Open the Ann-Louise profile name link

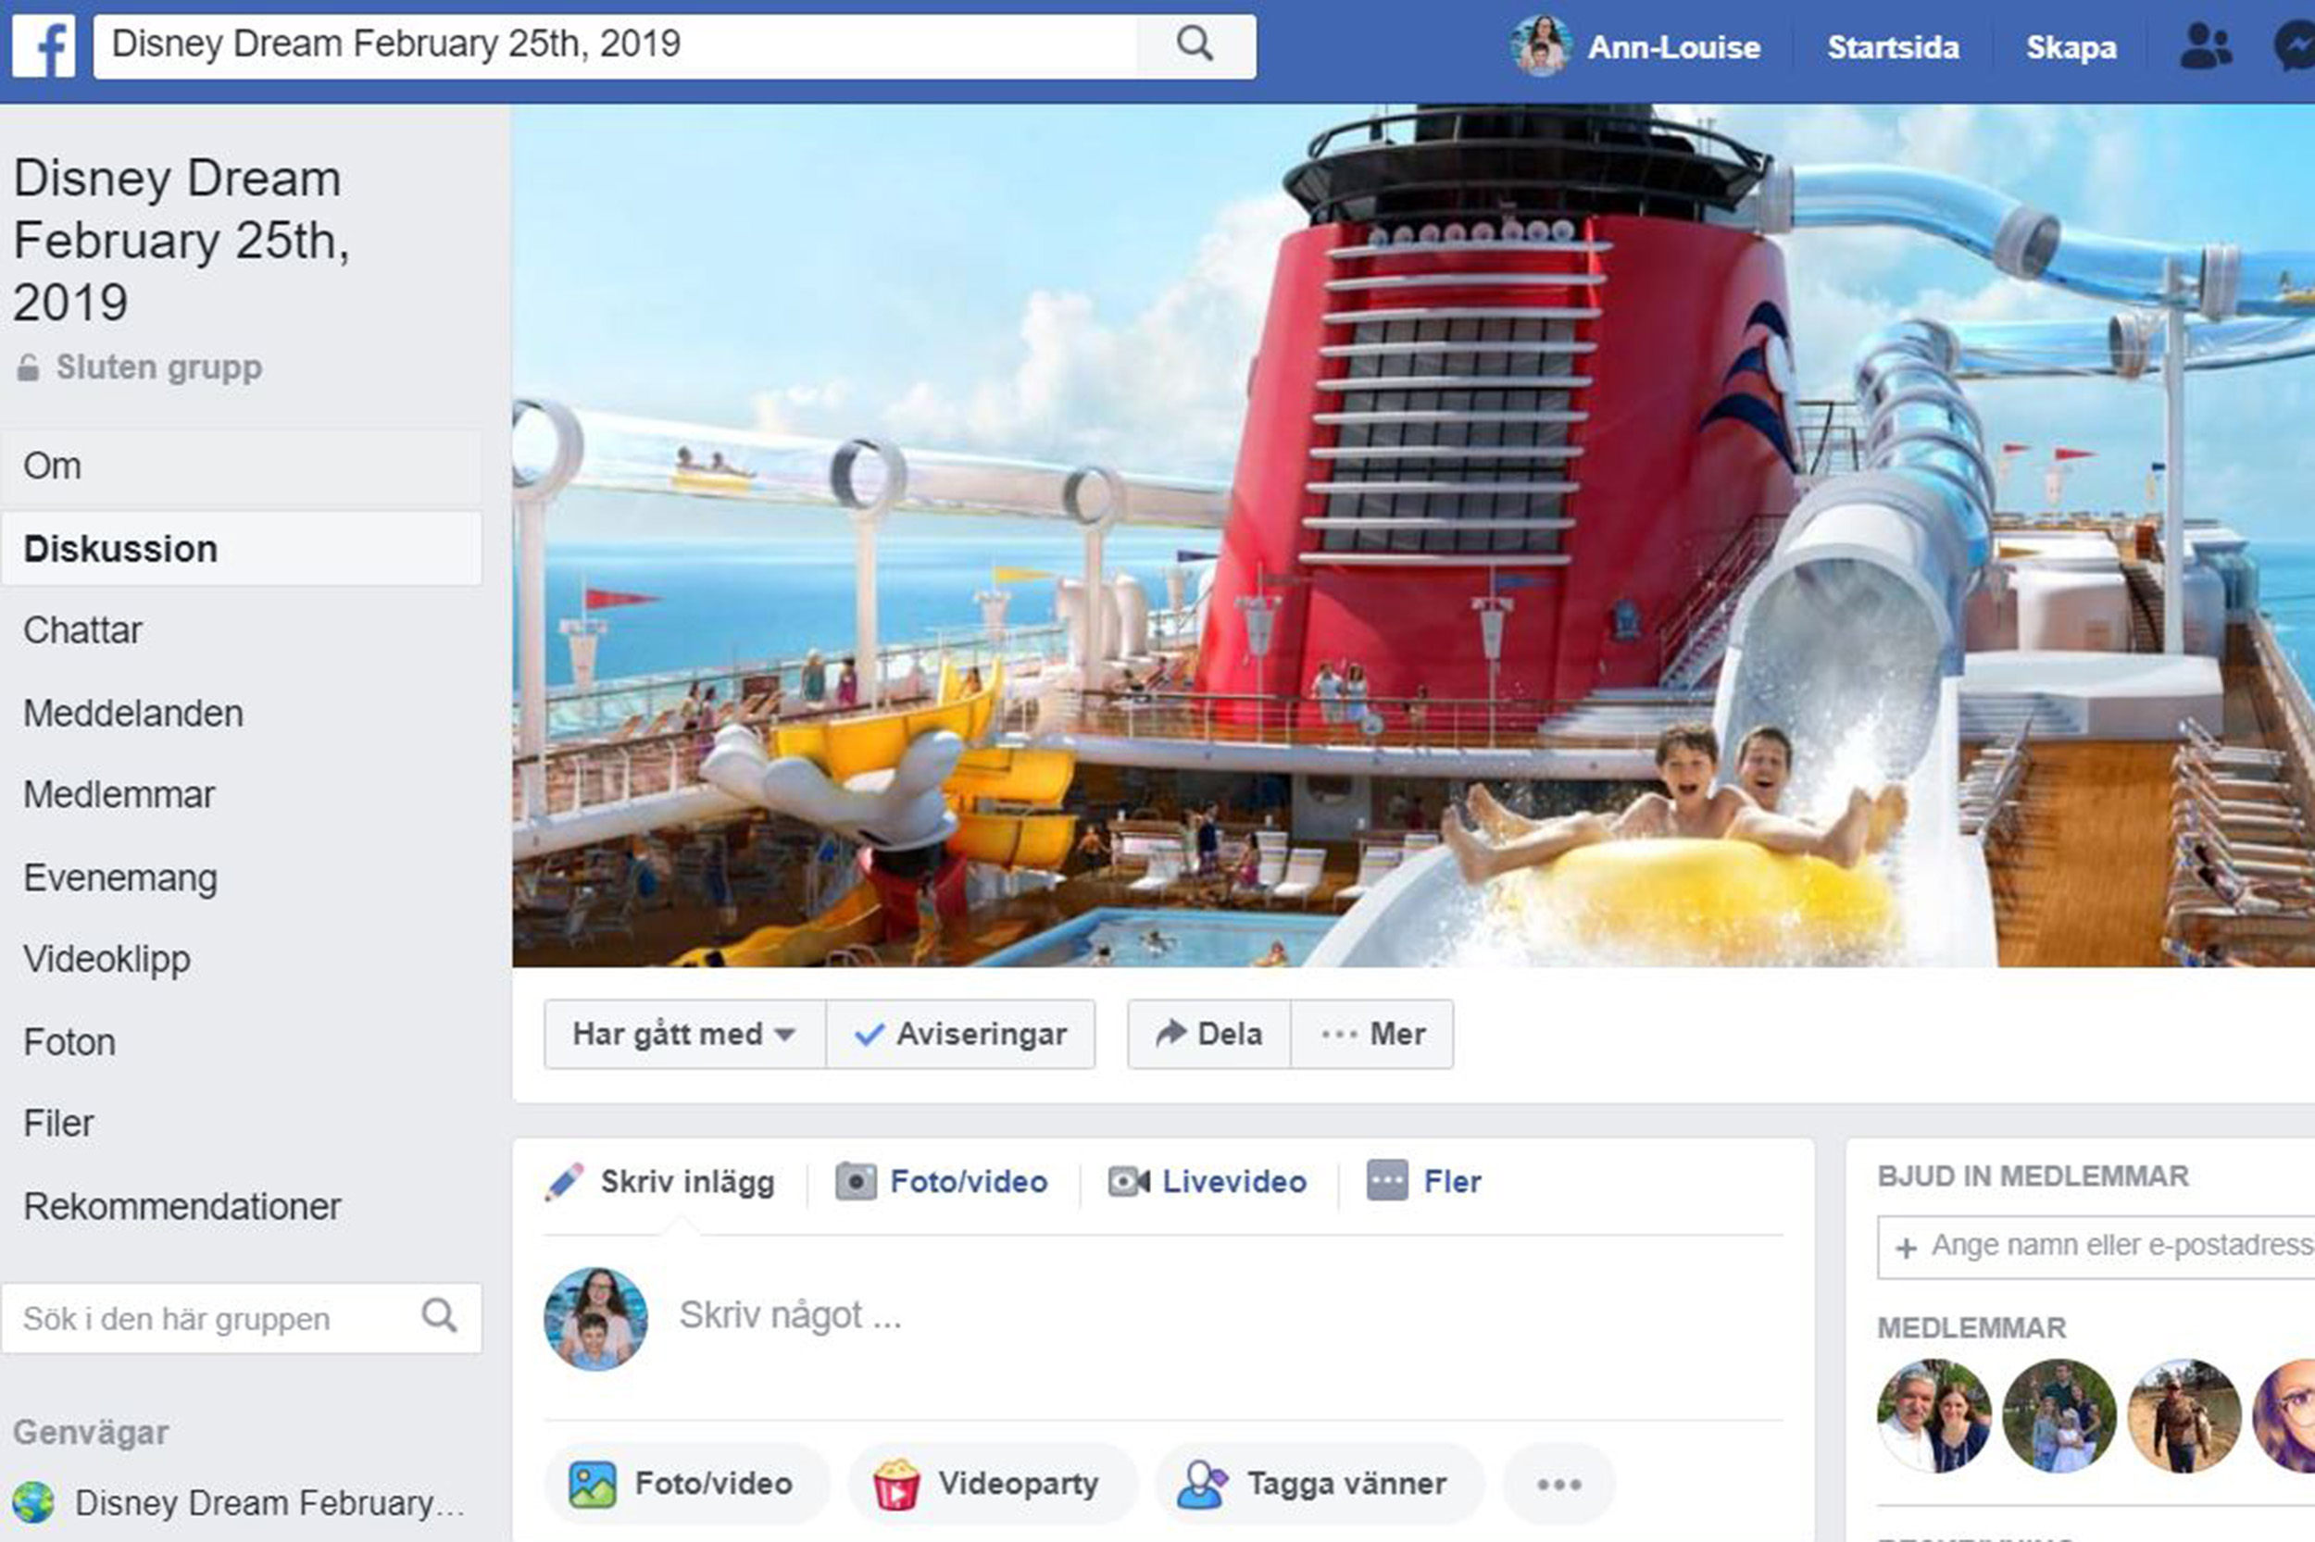click(x=1673, y=47)
